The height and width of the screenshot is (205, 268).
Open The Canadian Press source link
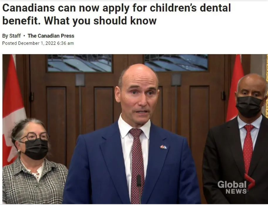coord(51,36)
